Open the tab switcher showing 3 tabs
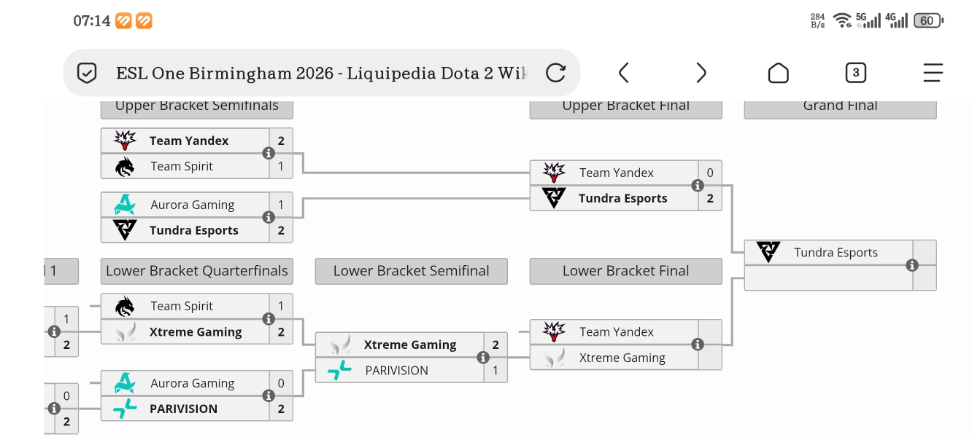This screenshot has width=972, height=437. click(855, 73)
